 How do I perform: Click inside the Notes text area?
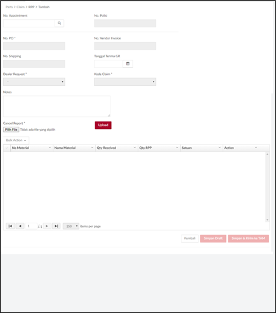56,106
